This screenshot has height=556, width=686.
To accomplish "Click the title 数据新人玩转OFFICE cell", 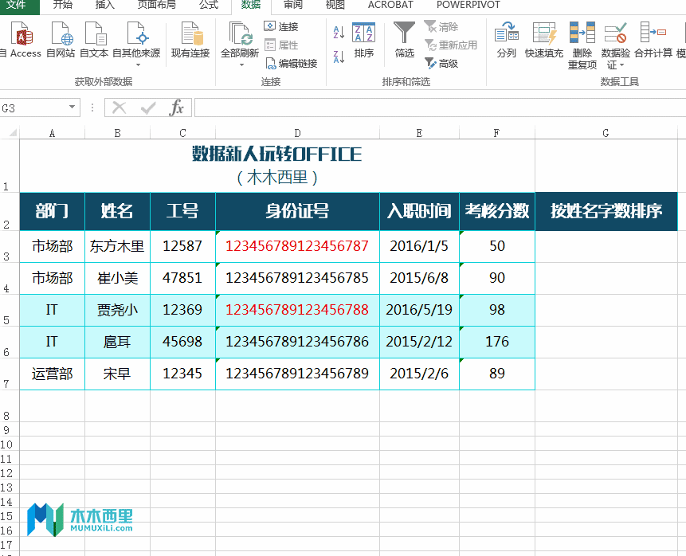I will click(277, 166).
